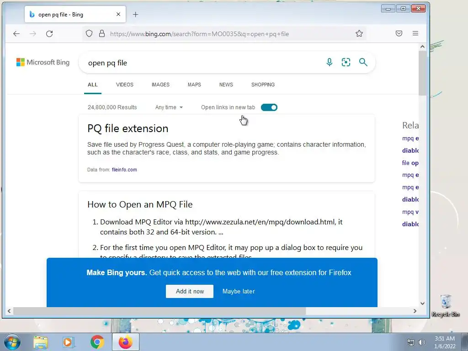The width and height of the screenshot is (468, 351).
Task: Click the 'Add it now' button
Action: (x=190, y=291)
